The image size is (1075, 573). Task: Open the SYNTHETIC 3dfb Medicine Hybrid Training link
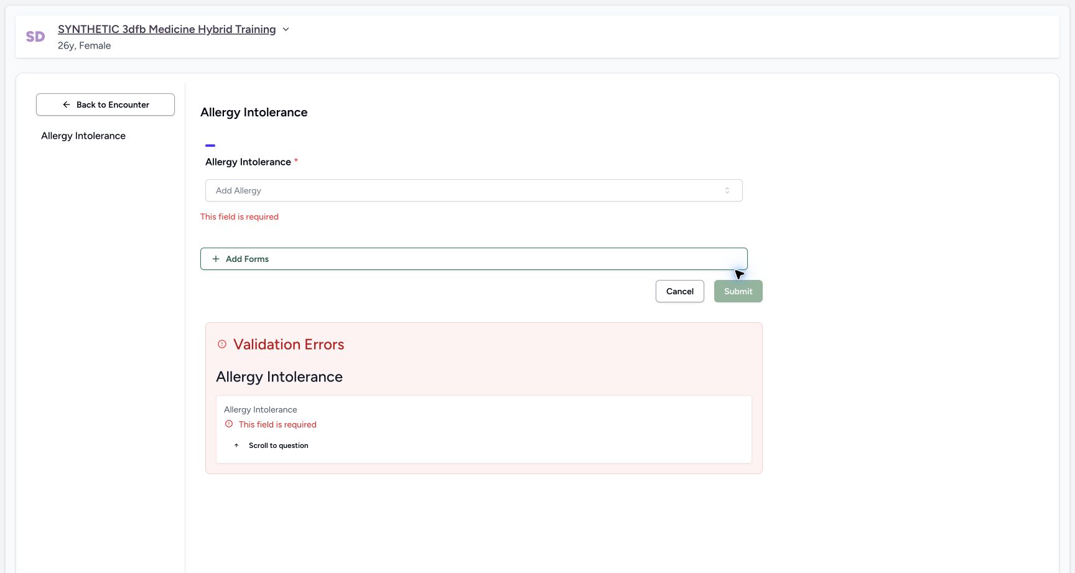pyautogui.click(x=167, y=29)
